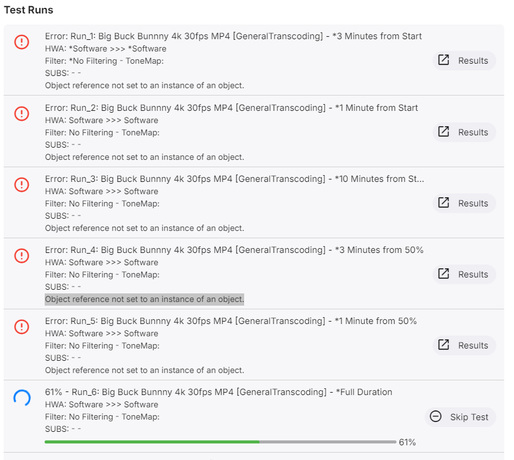The height and width of the screenshot is (460, 514).
Task: Open Results for Run_5
Action: [x=464, y=345]
